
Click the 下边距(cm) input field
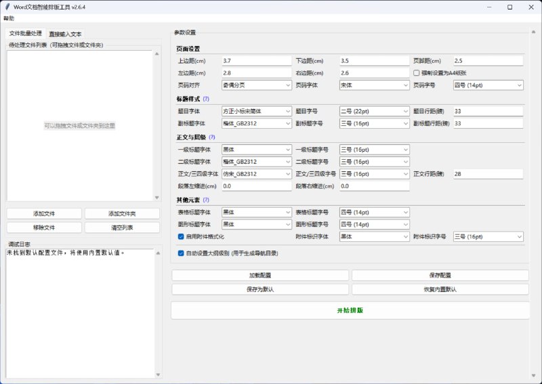(x=375, y=61)
